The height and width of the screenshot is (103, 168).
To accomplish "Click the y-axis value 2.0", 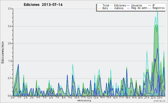I will 10,43.
